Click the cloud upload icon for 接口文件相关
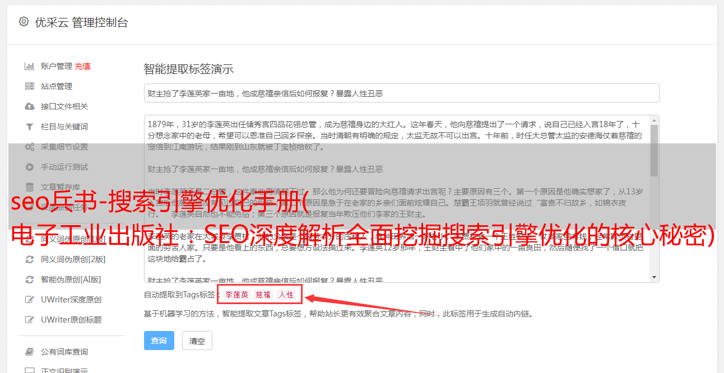 point(30,106)
